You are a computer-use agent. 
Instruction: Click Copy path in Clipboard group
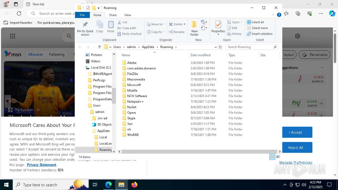(127, 28)
